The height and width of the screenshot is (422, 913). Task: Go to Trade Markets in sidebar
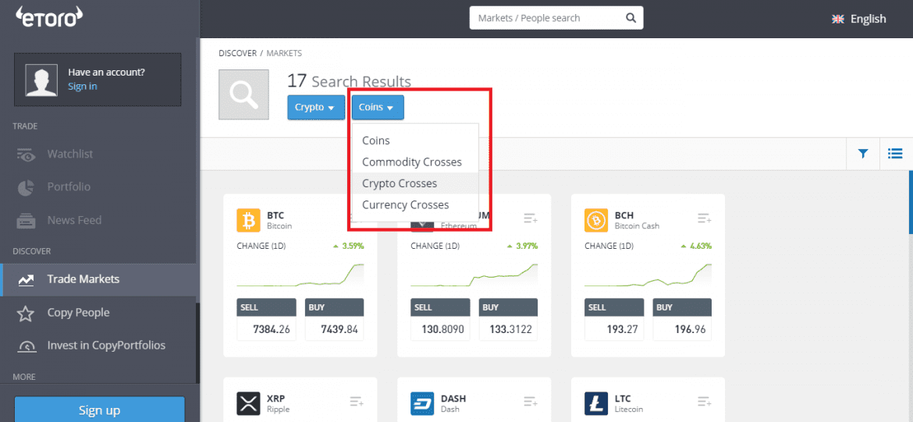tap(99, 279)
